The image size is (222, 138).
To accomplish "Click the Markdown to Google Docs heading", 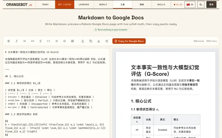I will [111, 18].
